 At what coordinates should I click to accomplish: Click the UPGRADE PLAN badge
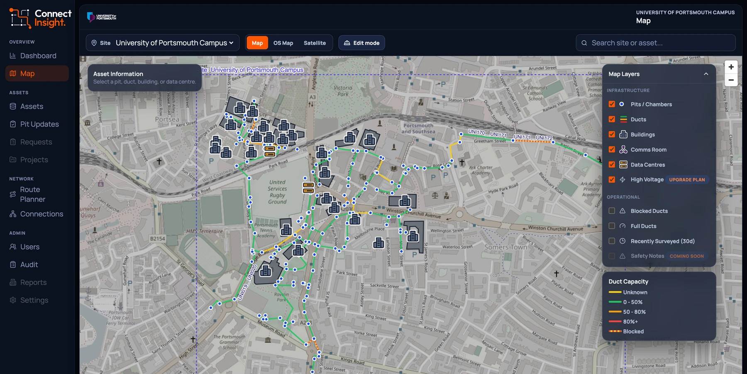687,180
